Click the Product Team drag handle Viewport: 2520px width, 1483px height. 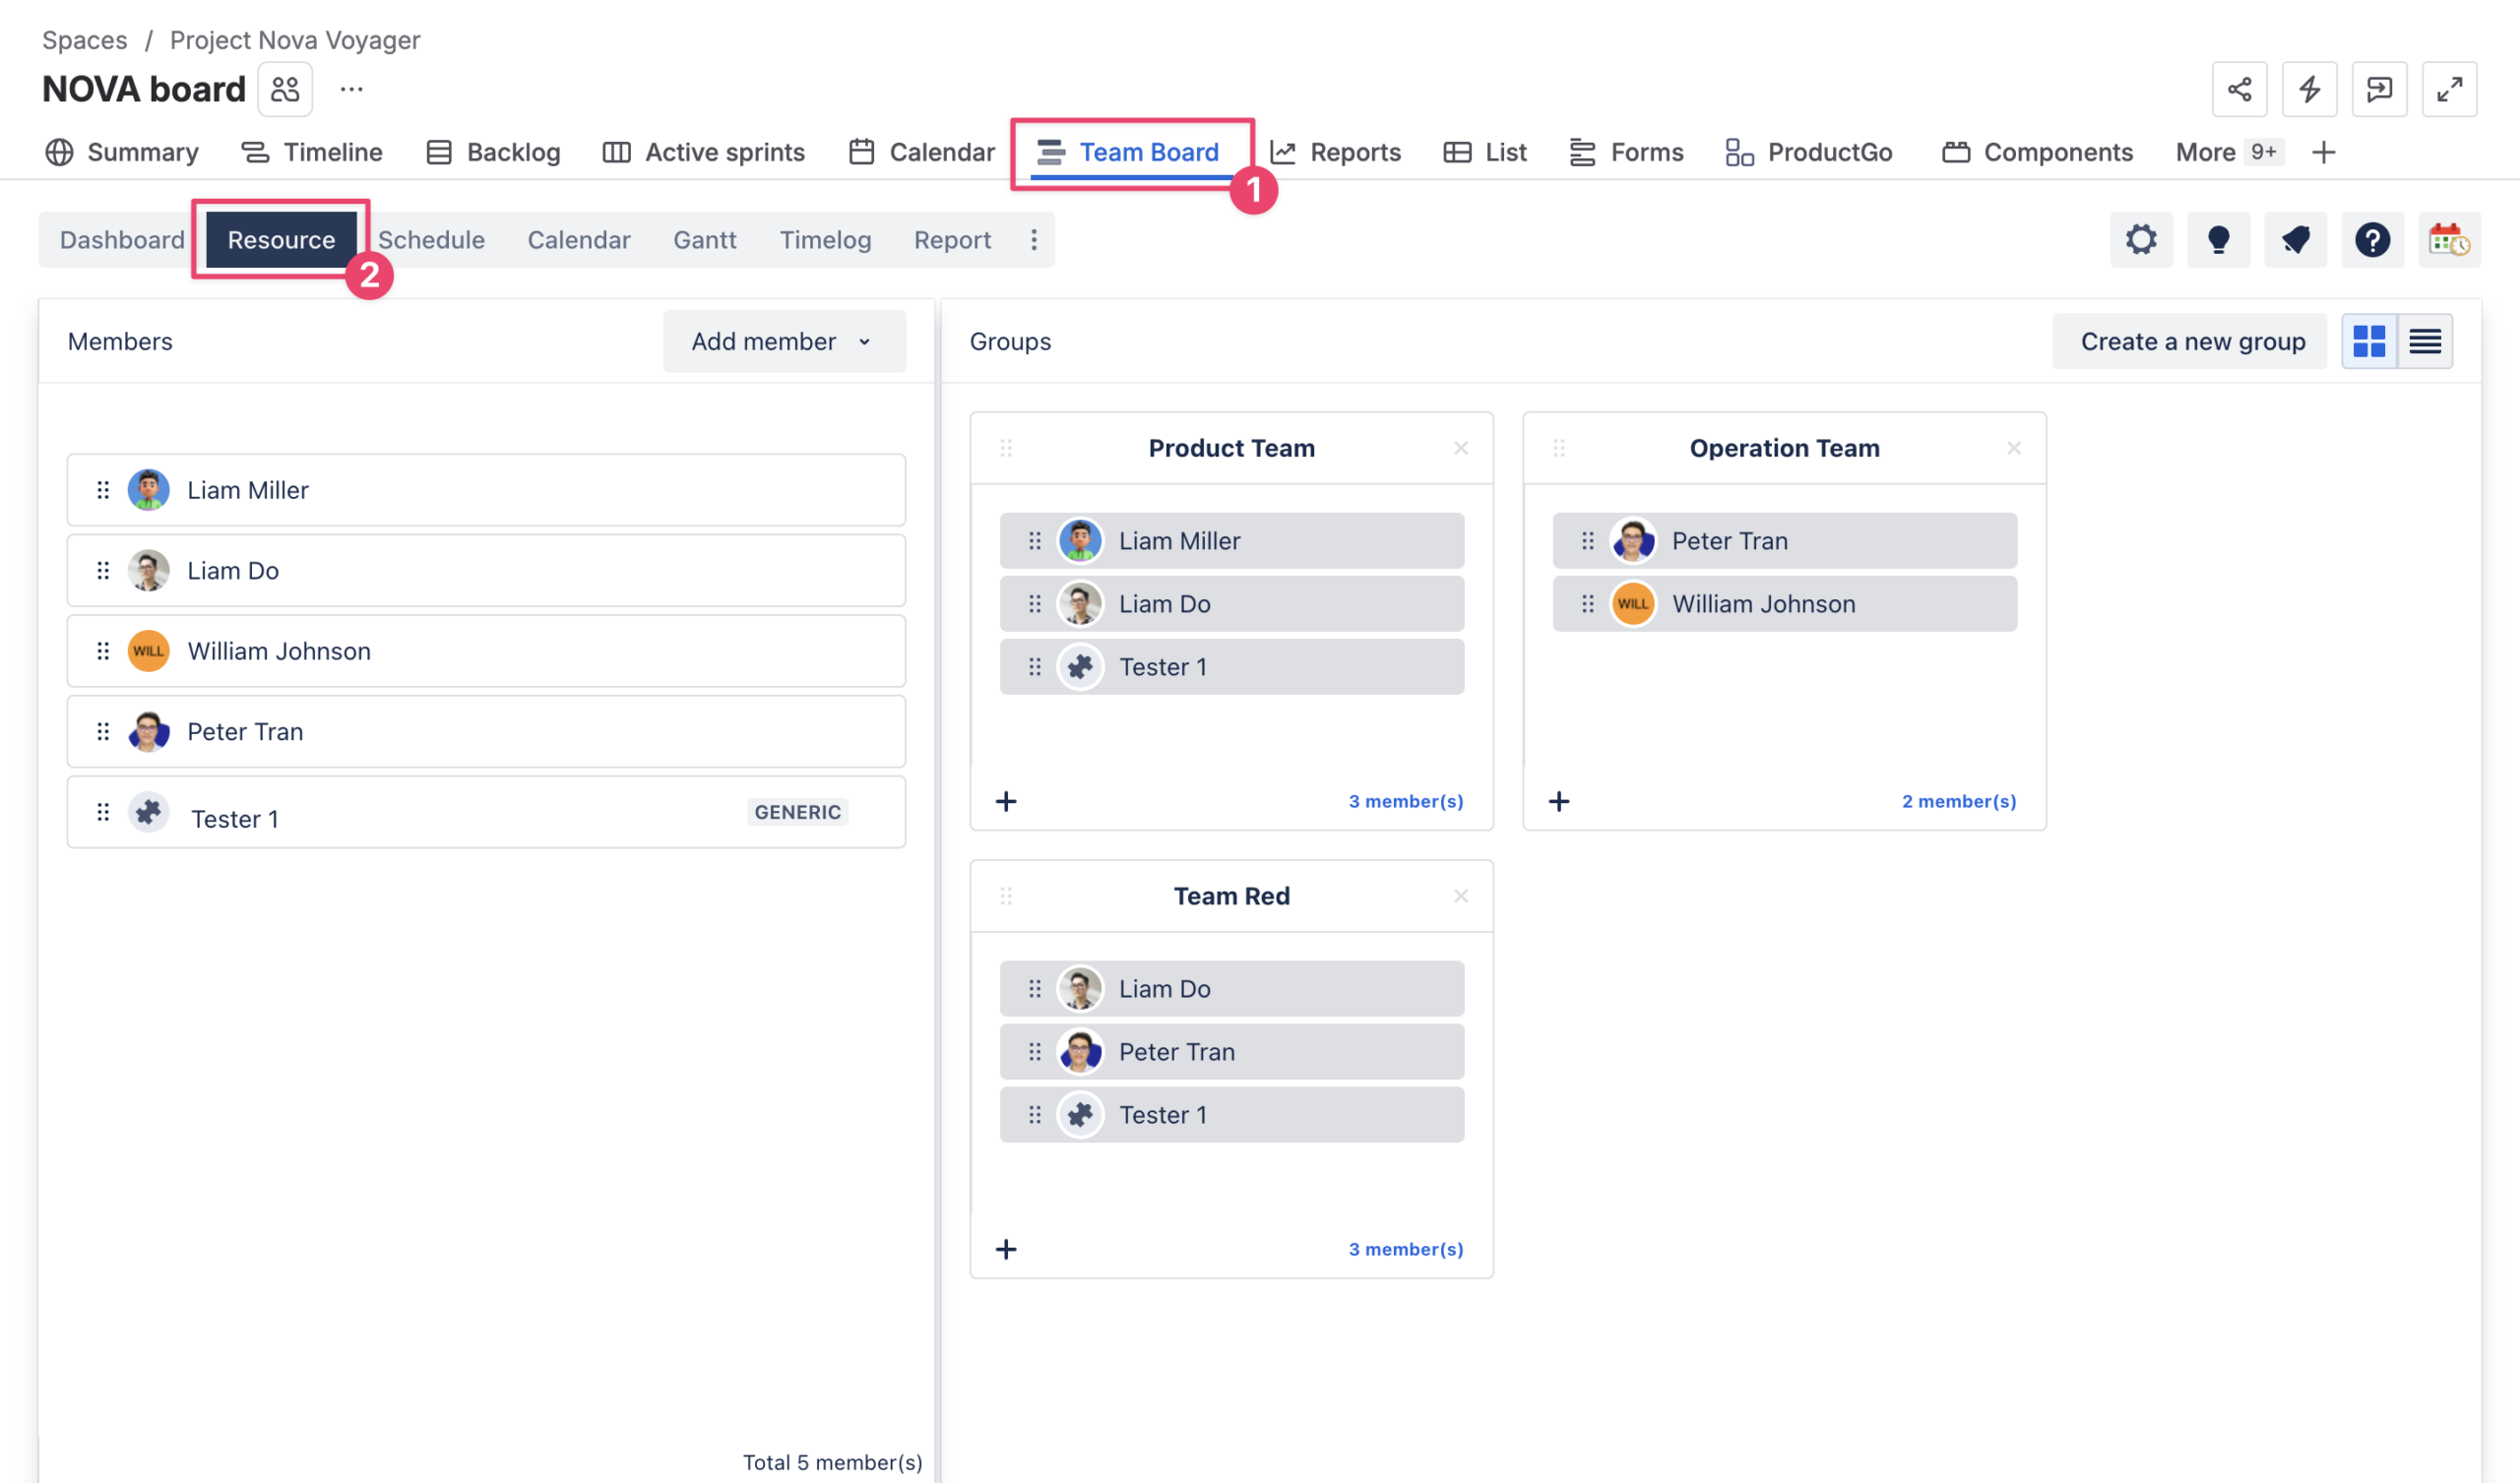[x=1006, y=448]
